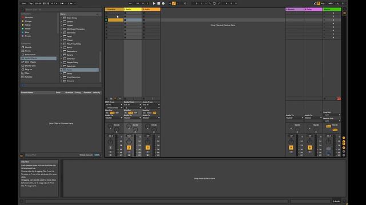Open Master Out routing dropdown
Screen dimensions: 366x205
click(x=332, y=121)
